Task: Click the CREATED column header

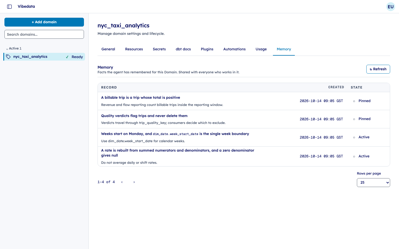Action: pos(336,87)
